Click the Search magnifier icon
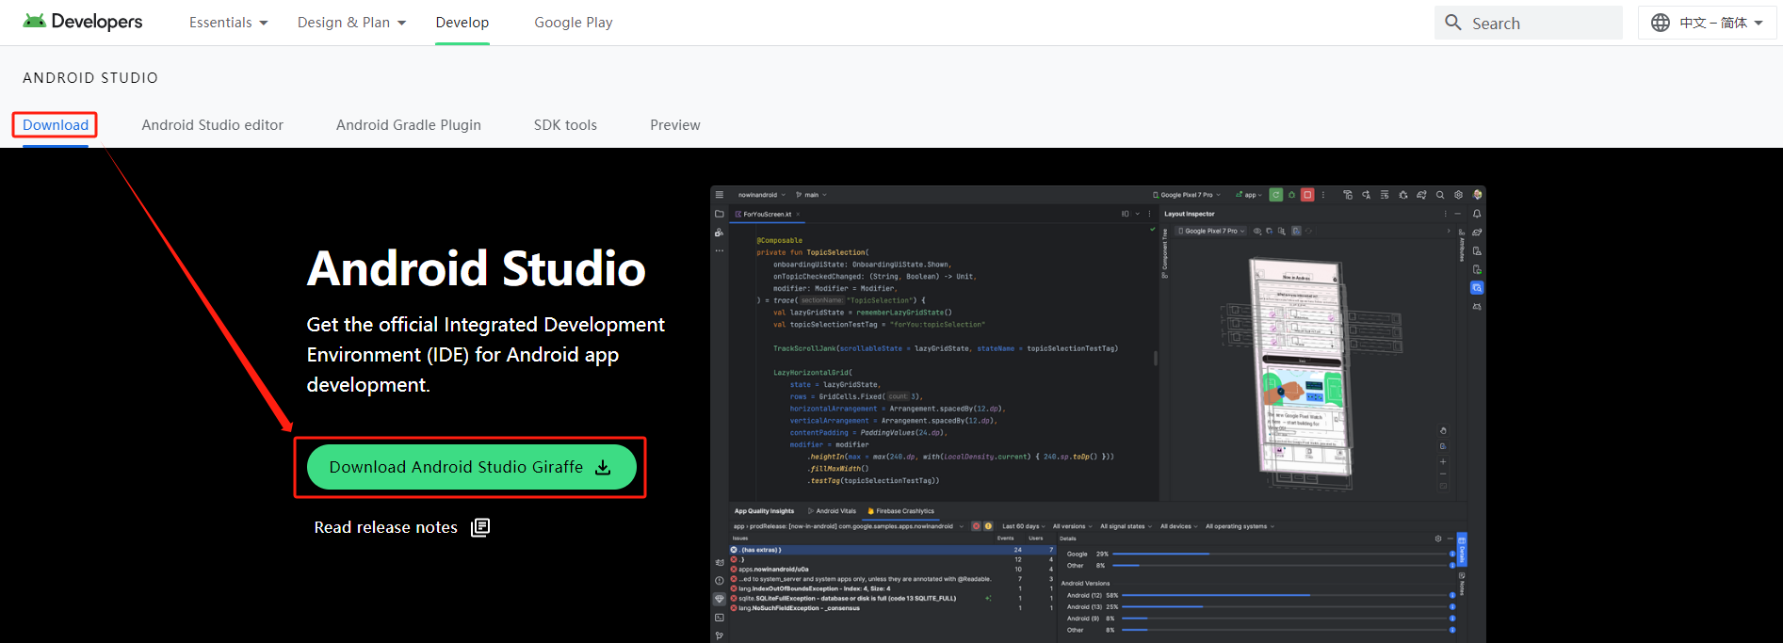The width and height of the screenshot is (1783, 643). coord(1453,23)
